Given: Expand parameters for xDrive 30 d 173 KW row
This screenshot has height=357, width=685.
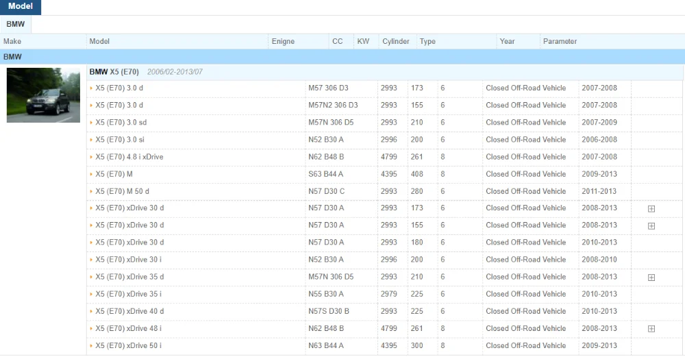Looking at the screenshot, I should point(651,208).
